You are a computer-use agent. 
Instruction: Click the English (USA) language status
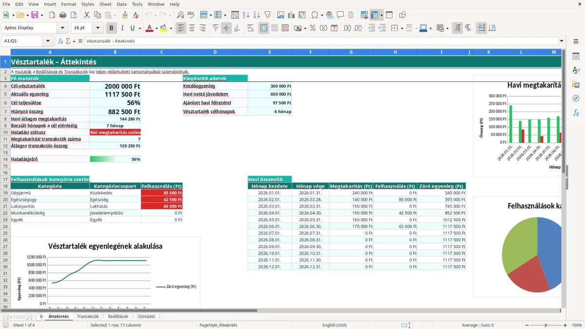(x=334, y=325)
